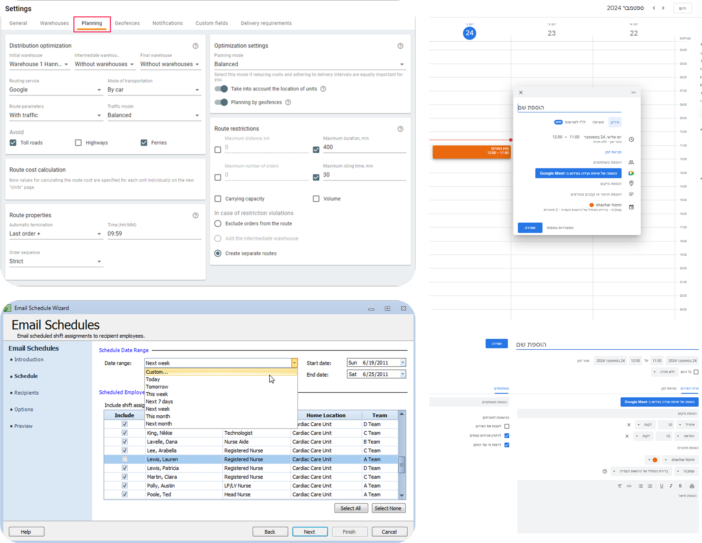702x543 pixels.
Task: Check Highways under Avoid
Action: pos(78,143)
